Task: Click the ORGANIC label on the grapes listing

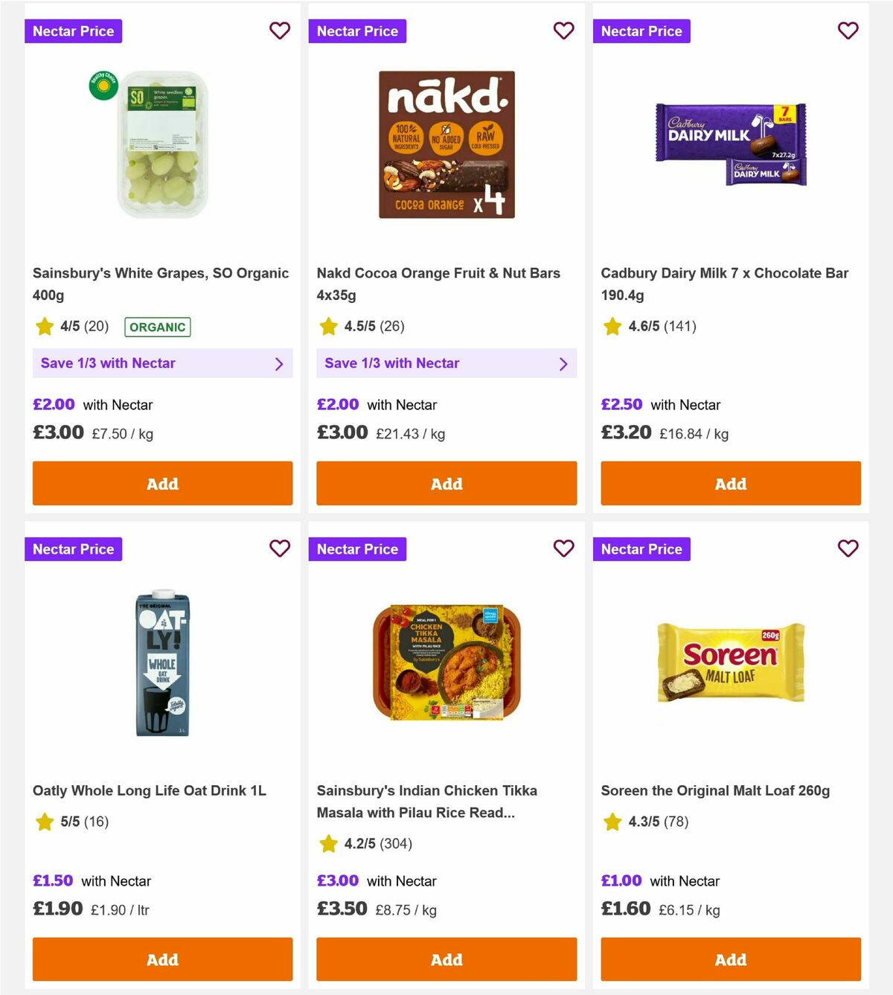Action: pyautogui.click(x=157, y=326)
